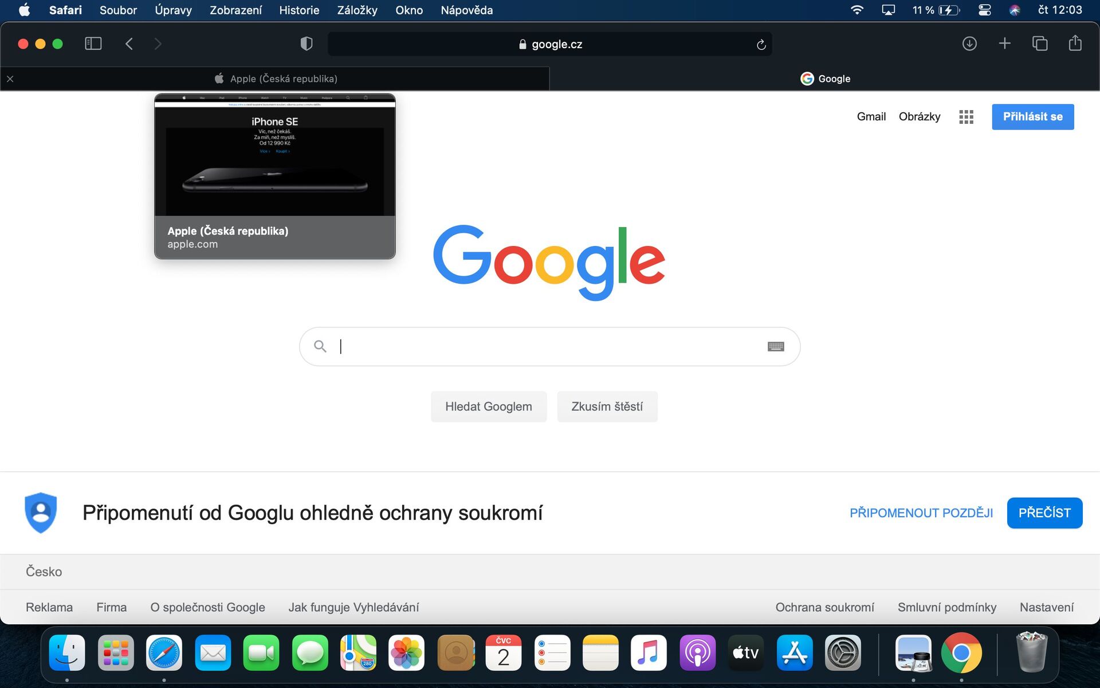Open macOS Control Center toggles

pos(984,10)
